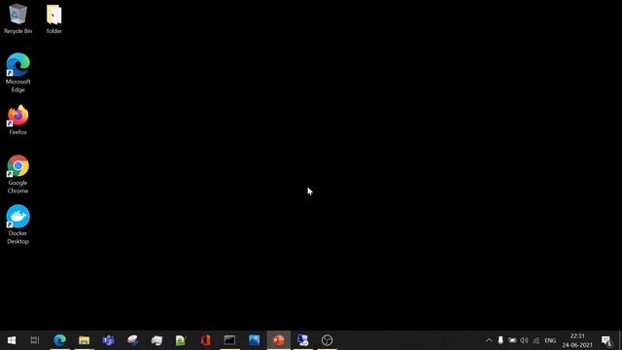Open the microphone tray icon

point(501,340)
